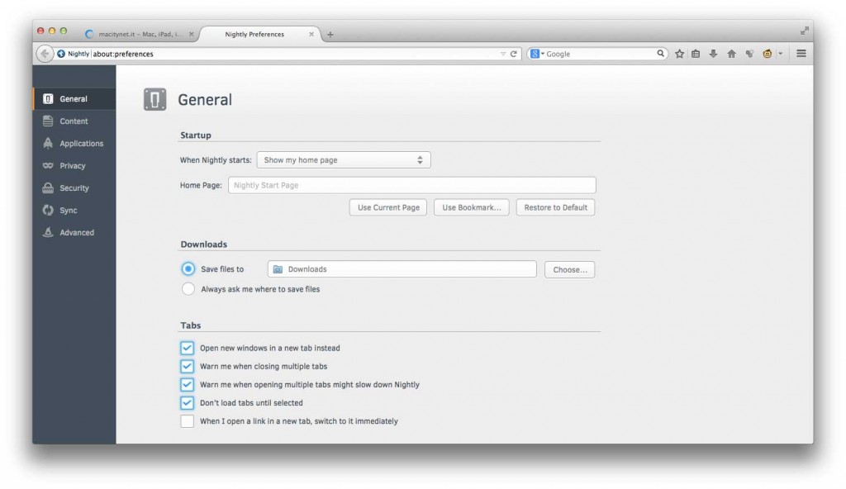Switch to the macitynet.it tab
The image size is (846, 489).
tap(140, 34)
